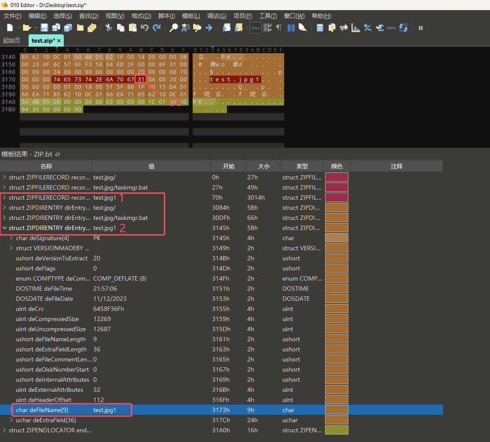Screen dimensions: 490x442
Task: Click the Find in Files icon
Action: [x=197, y=28]
